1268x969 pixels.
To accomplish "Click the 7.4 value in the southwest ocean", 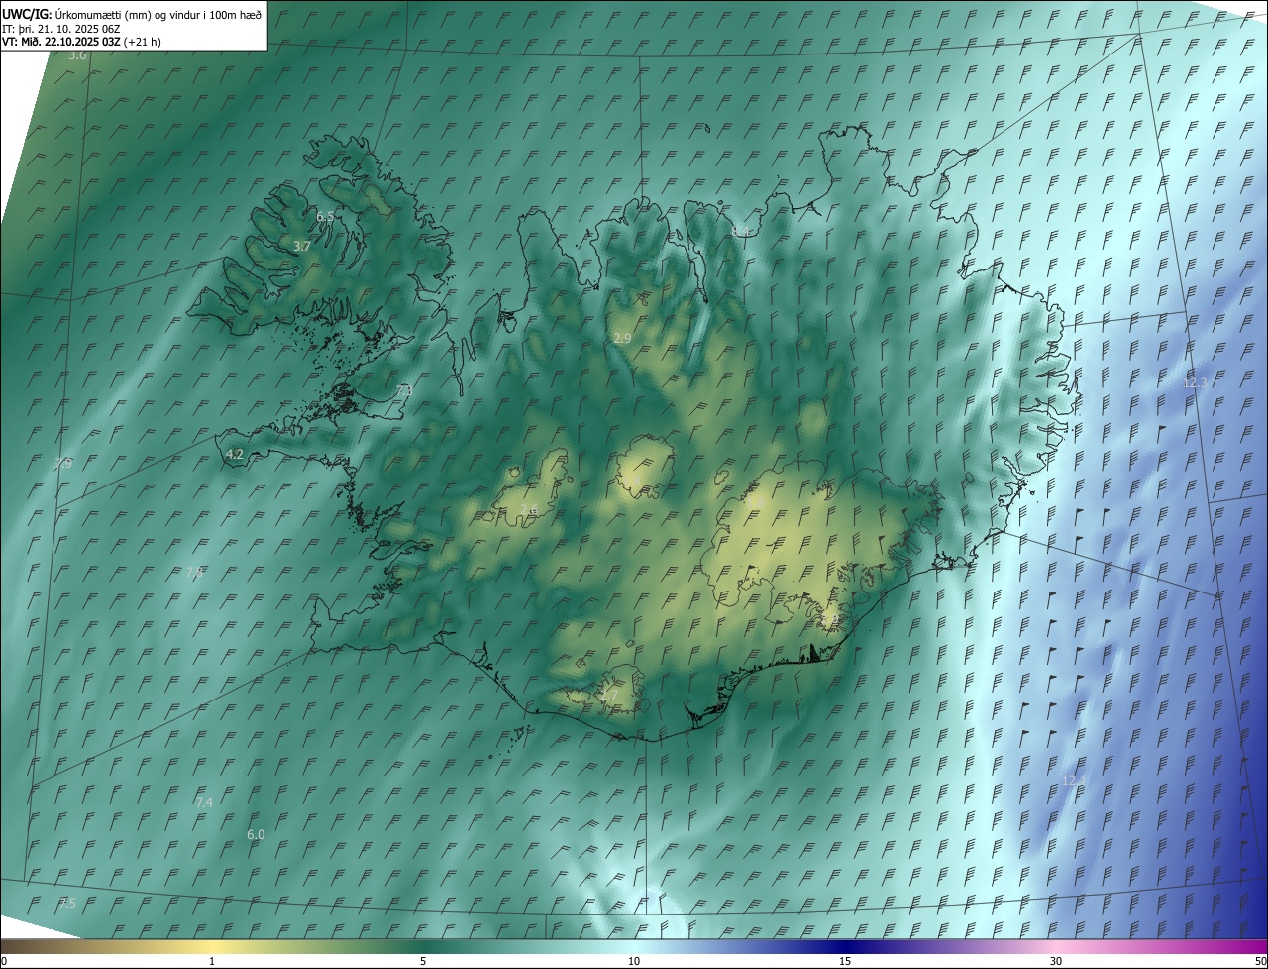I will (204, 802).
